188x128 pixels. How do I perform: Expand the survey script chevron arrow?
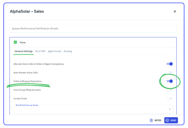point(170,109)
